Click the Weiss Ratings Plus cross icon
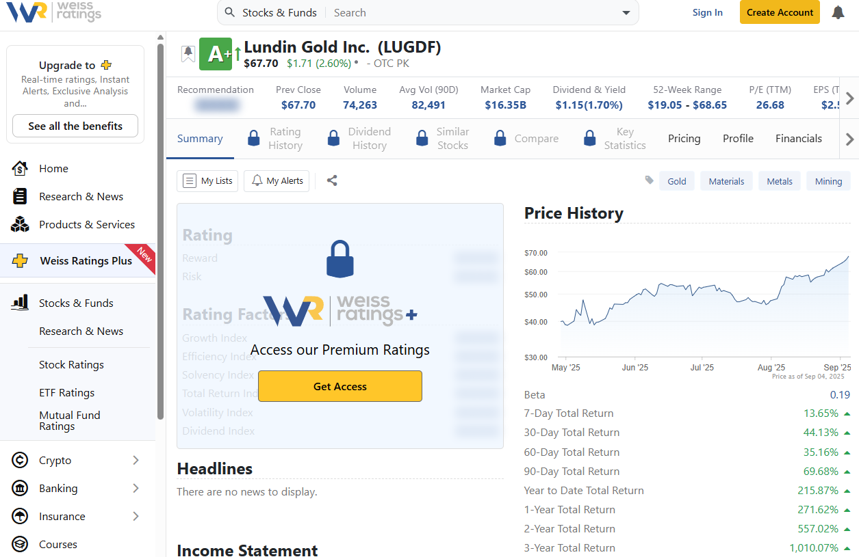 (21, 260)
